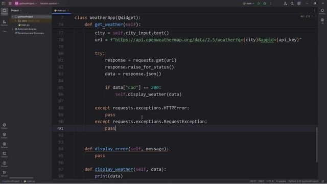Open the Project tool window icon

(x=5, y=11)
